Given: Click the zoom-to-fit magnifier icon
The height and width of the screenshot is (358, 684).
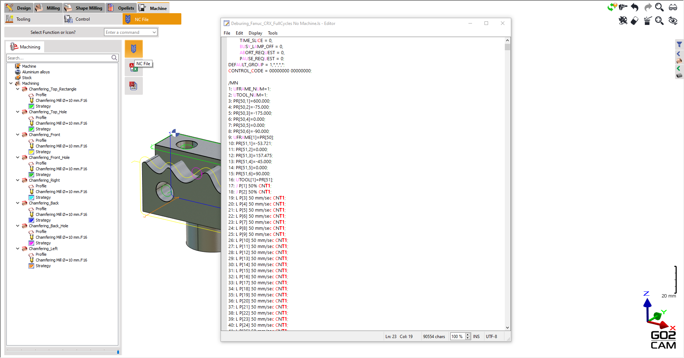Looking at the screenshot, I should 659,21.
